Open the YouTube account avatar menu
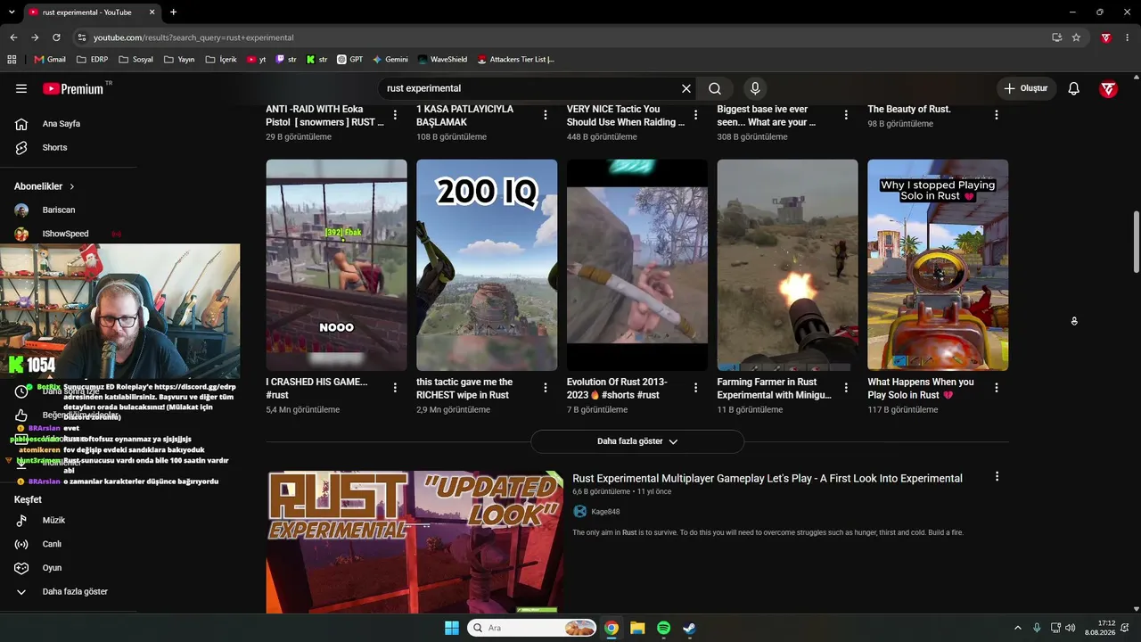 coord(1108,88)
